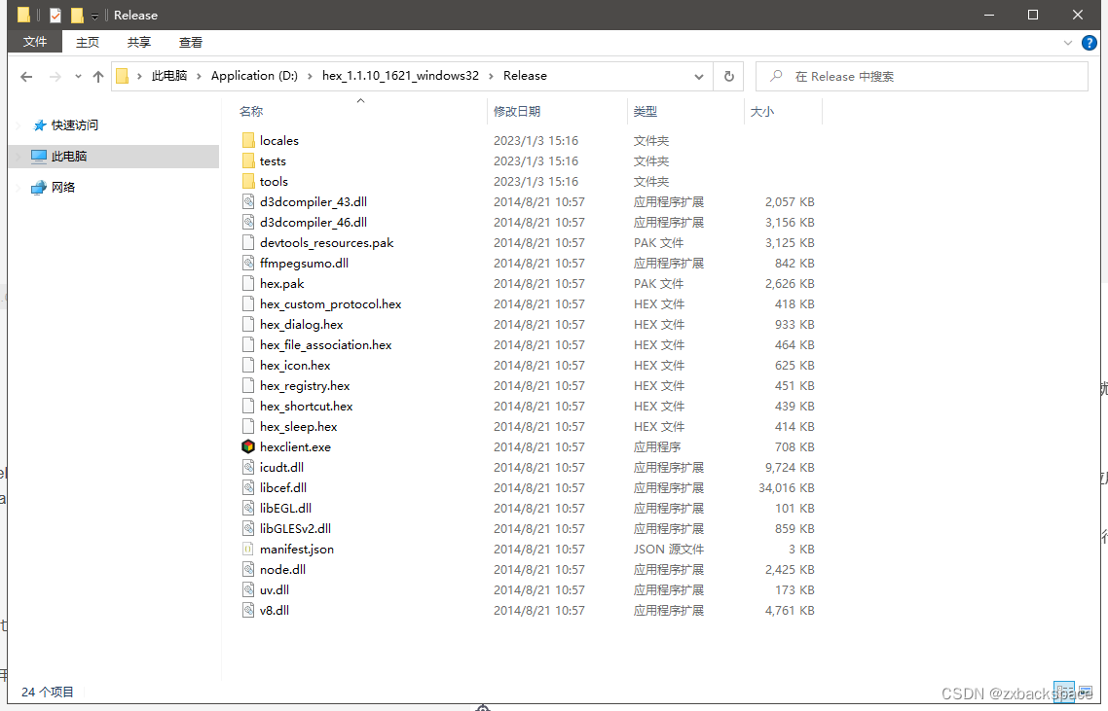Open manifest.json
The image size is (1108, 711).
[x=298, y=549]
